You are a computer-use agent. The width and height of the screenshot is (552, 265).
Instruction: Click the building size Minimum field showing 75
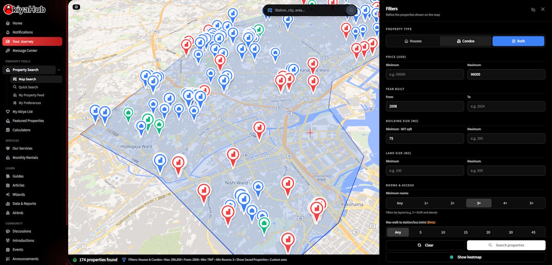425,138
